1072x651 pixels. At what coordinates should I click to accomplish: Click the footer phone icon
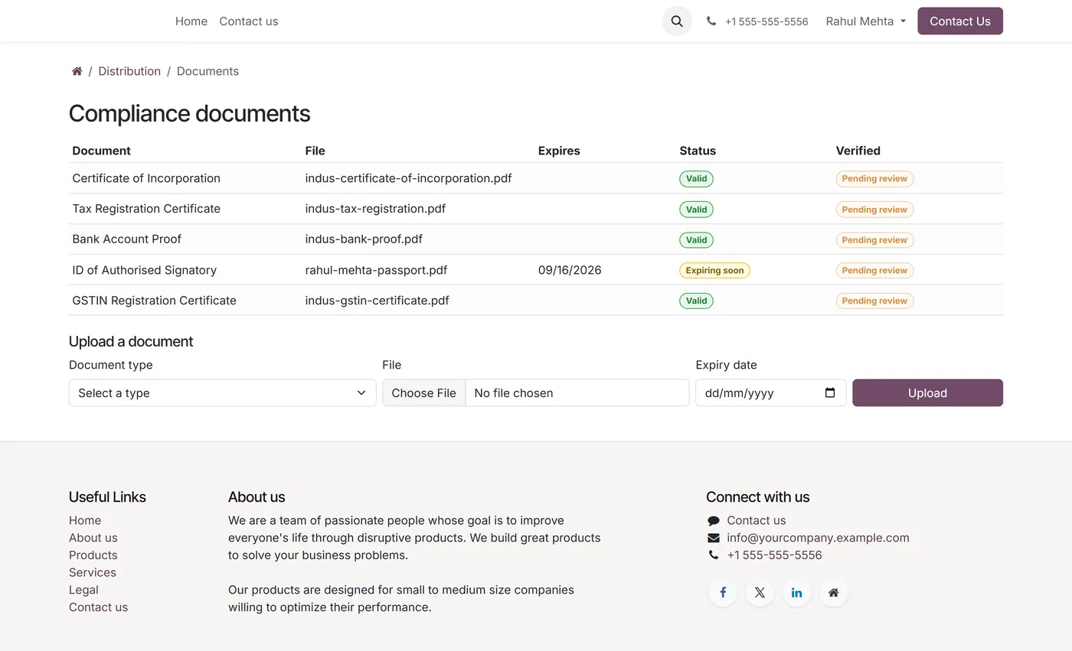(x=714, y=555)
